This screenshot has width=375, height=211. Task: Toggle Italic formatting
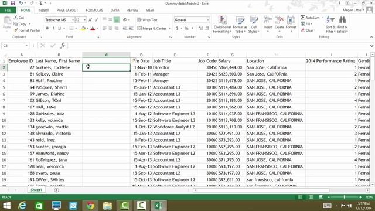click(53, 28)
